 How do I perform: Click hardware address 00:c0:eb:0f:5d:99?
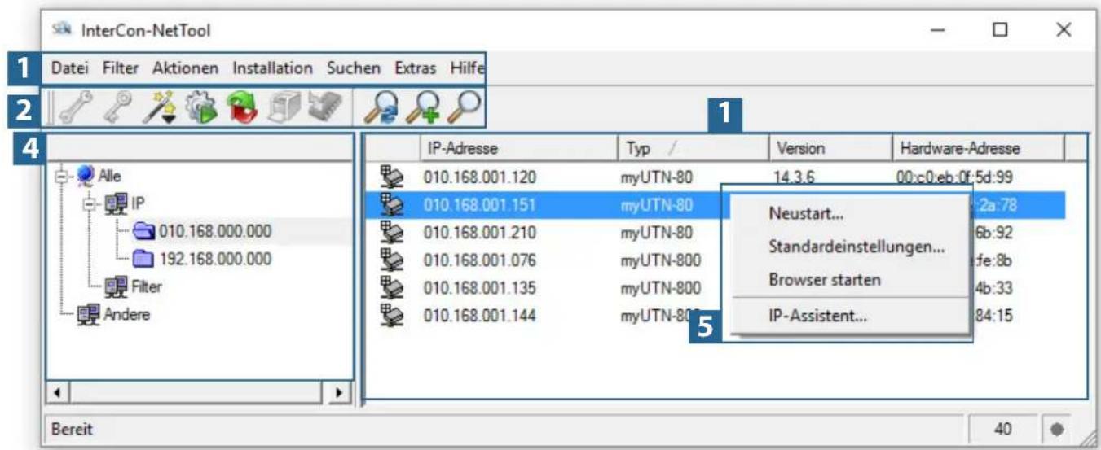(957, 177)
